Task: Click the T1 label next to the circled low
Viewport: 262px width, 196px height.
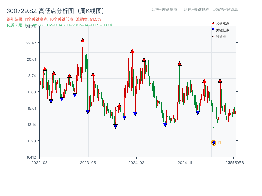Action: pos(218,142)
